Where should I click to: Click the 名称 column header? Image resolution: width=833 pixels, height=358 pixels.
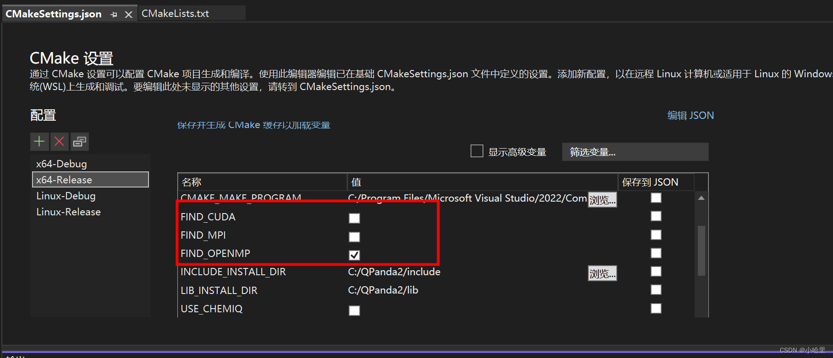pyautogui.click(x=262, y=182)
